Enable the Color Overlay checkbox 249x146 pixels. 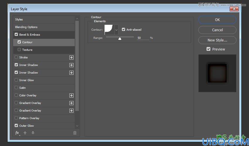coord(16,95)
